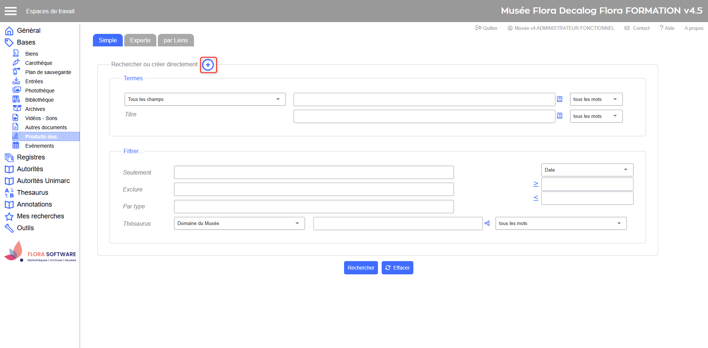Click the greater-than-or-equal date operator
This screenshot has height=348, width=708.
tap(536, 184)
